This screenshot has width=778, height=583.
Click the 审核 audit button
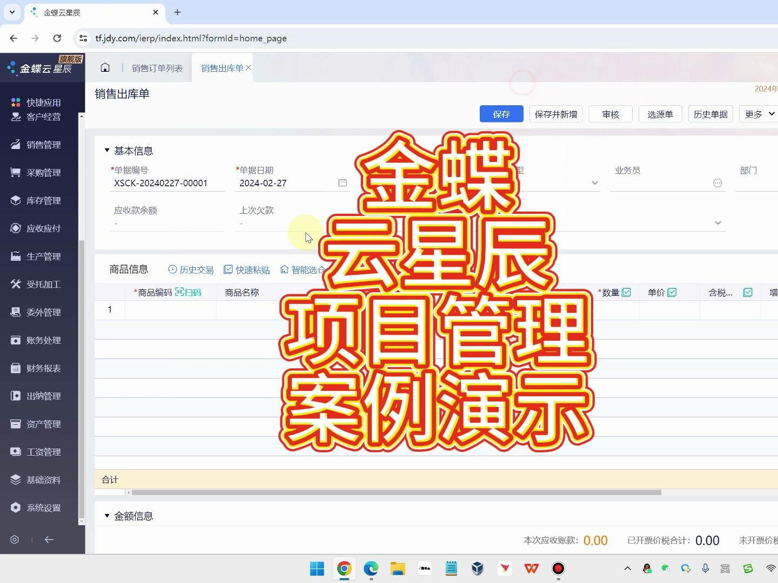pos(611,114)
